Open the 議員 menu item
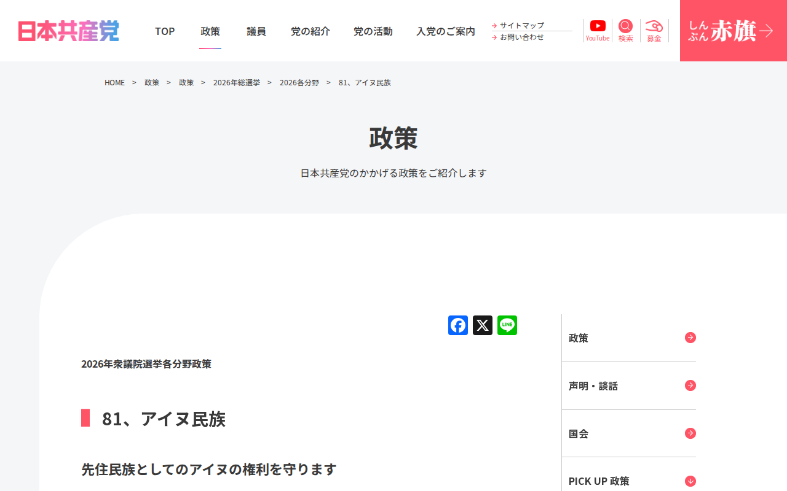 256,31
